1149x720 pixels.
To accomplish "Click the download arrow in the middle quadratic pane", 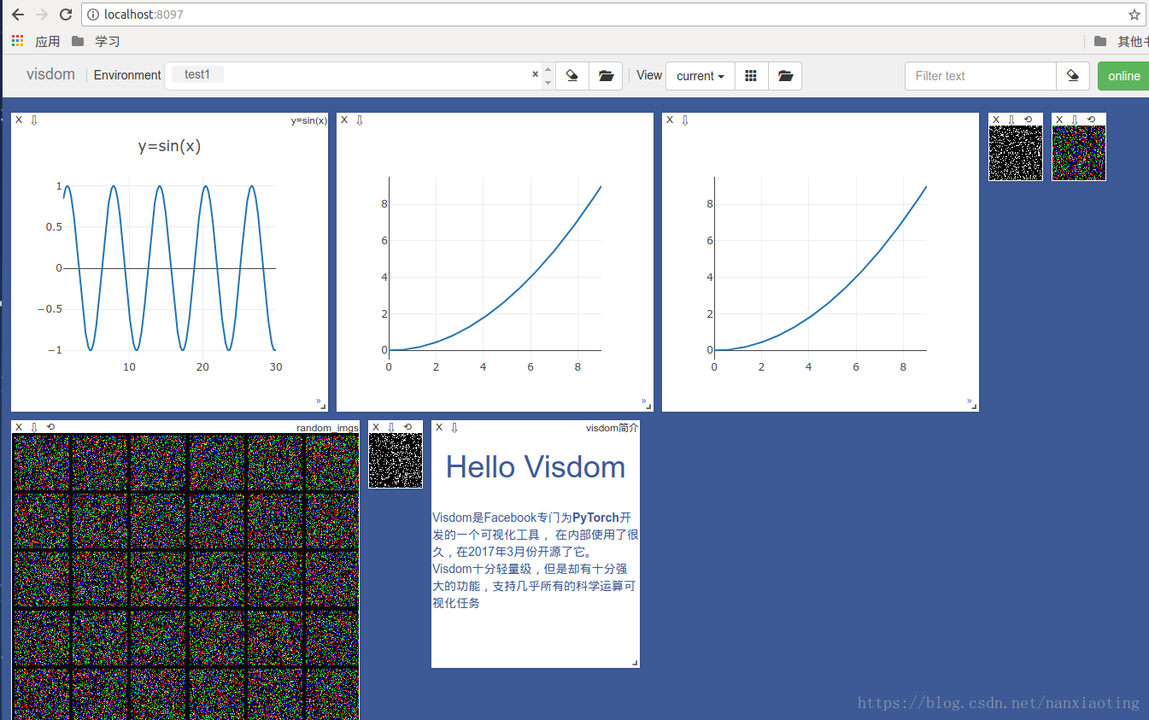I will pyautogui.click(x=360, y=120).
